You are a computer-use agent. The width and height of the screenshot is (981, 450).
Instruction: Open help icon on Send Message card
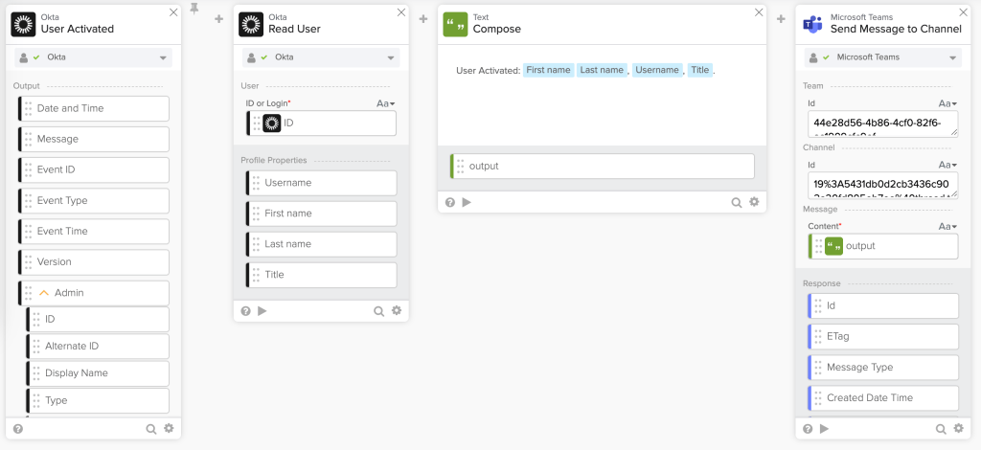[x=808, y=429]
